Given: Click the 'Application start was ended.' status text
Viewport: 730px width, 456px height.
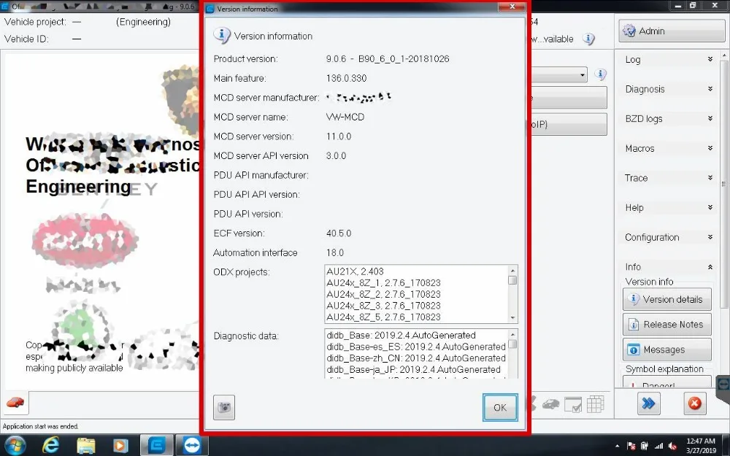Looking at the screenshot, I should coord(40,426).
